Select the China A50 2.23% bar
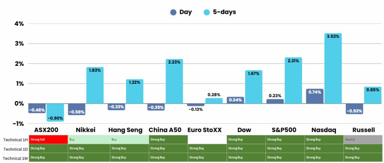Viewport: 384px width, 163px height. click(x=174, y=82)
